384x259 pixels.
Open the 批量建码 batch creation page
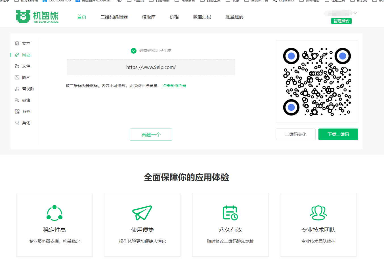[x=234, y=17]
